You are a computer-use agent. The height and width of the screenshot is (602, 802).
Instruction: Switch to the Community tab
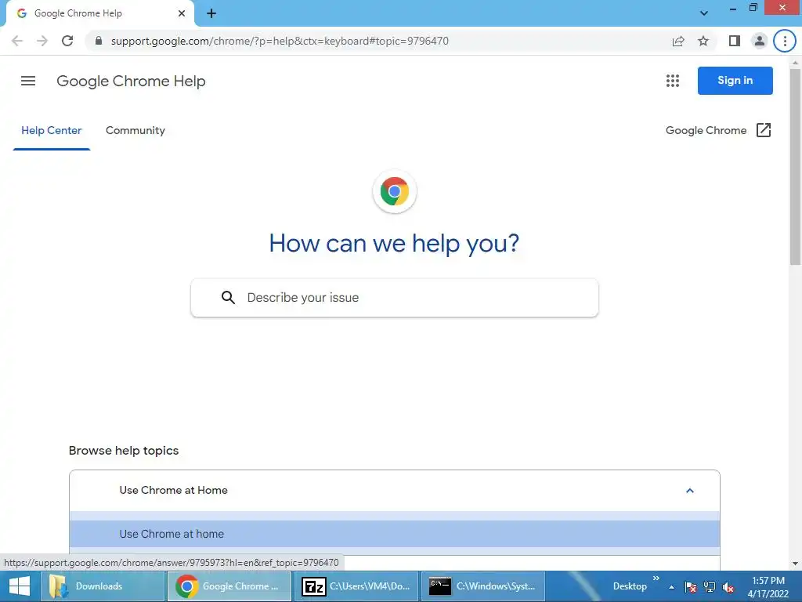(x=135, y=131)
